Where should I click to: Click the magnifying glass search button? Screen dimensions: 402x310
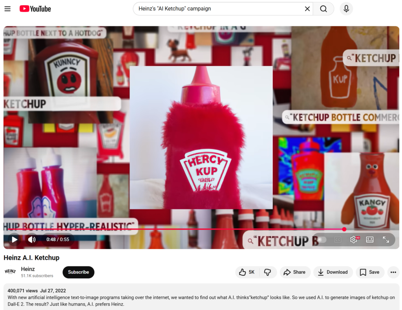tap(323, 9)
